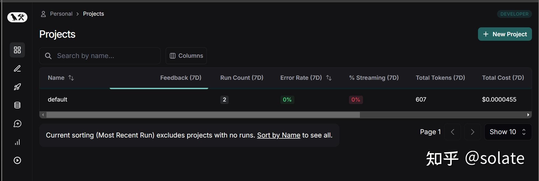Viewport: 539px width, 181px height.
Task: Open the database datasets icon in sidebar
Action: click(17, 105)
